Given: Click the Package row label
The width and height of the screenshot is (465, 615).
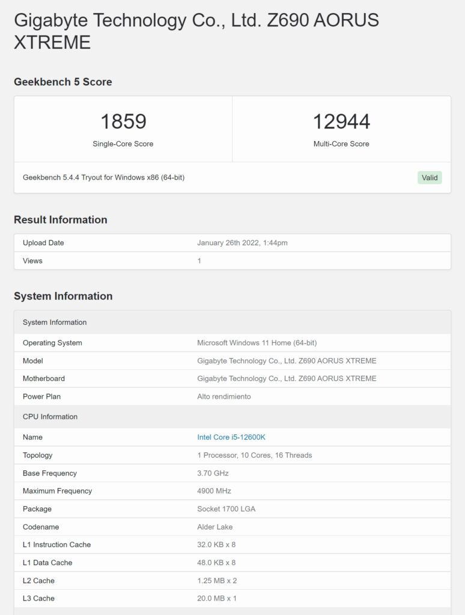Looking at the screenshot, I should [37, 509].
